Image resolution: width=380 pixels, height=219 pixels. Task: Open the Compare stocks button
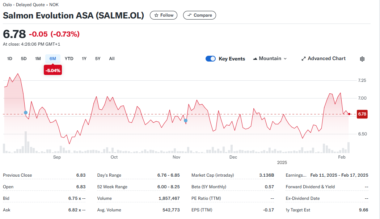199,15
